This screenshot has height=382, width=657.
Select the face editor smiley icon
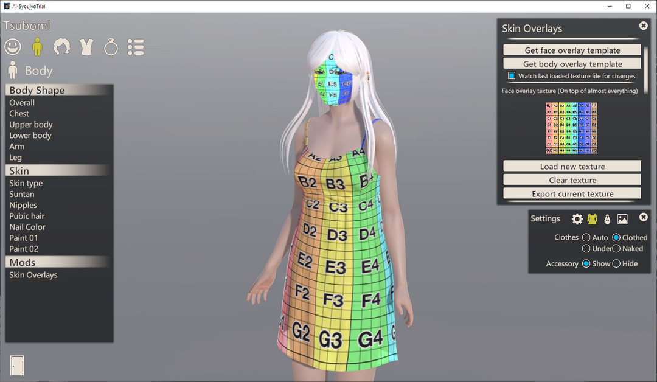coord(12,47)
